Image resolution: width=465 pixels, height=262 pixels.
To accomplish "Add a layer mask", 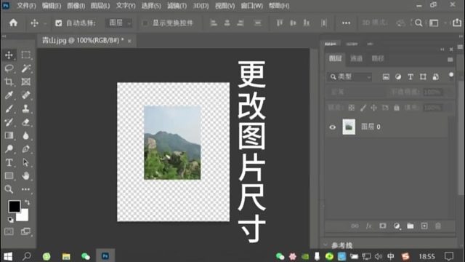I will [383, 226].
